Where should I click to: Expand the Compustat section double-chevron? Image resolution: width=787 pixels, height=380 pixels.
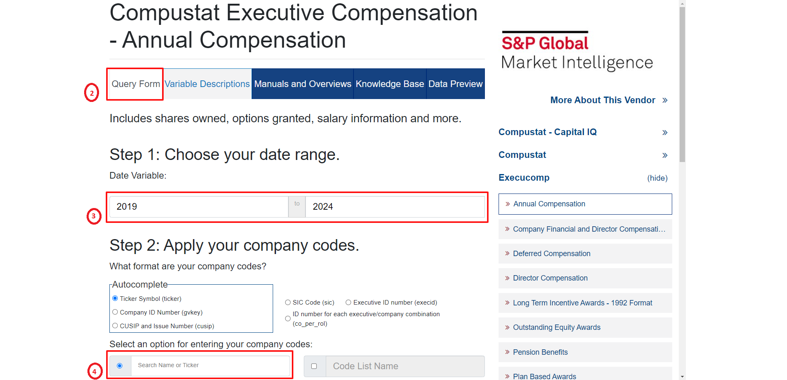point(665,155)
